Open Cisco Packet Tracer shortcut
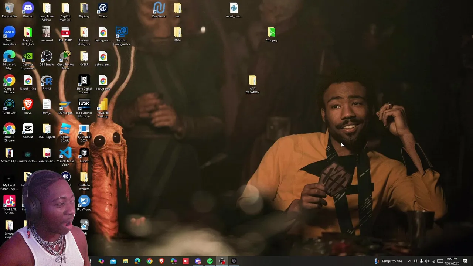The height and width of the screenshot is (266, 473). (x=65, y=60)
